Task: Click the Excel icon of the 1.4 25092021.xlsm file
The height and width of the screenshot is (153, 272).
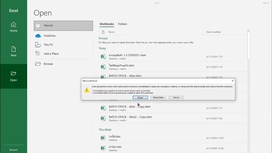Action: click(103, 57)
